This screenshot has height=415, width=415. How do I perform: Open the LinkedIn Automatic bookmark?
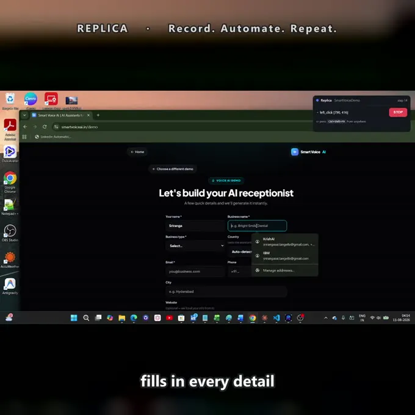click(53, 137)
